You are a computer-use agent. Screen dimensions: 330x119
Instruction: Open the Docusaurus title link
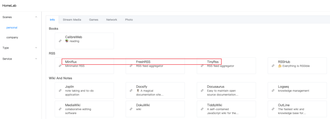(216, 87)
